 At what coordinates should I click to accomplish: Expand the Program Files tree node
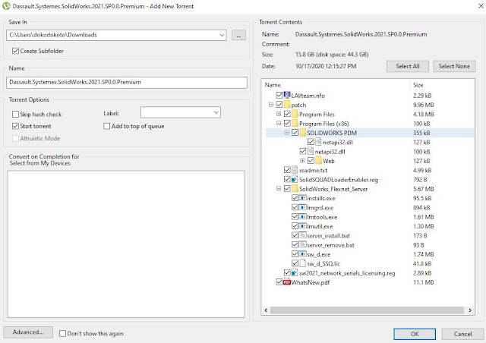[279, 114]
